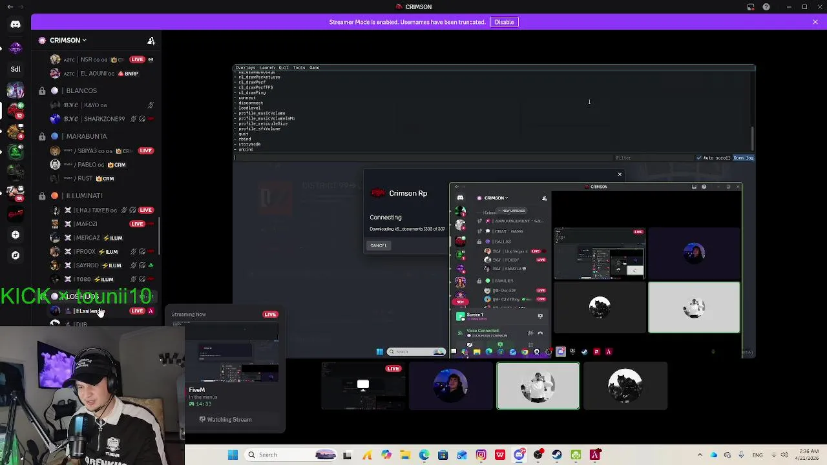Screen dimensions: 827x465
Task: Open Discord from taskbar
Action: coord(519,455)
